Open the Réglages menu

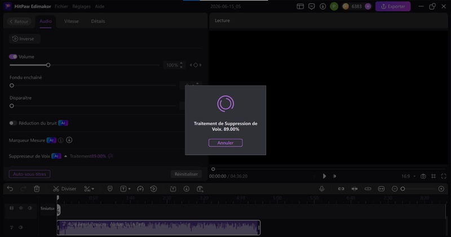pyautogui.click(x=81, y=6)
